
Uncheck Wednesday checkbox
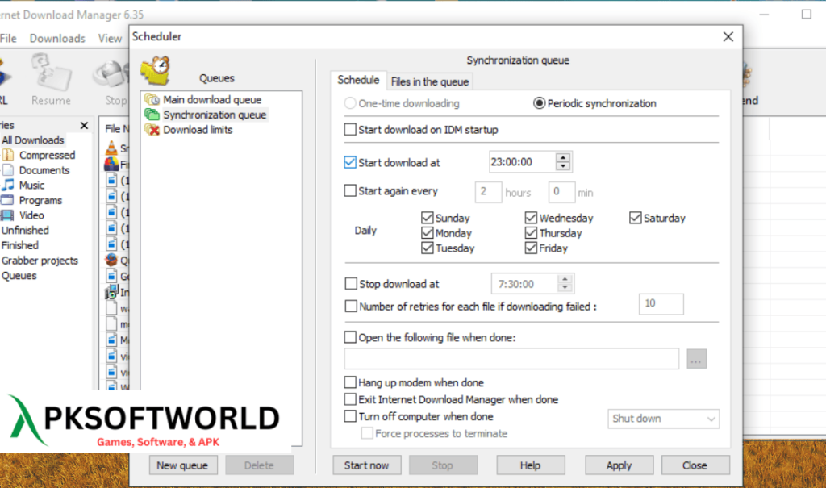click(531, 218)
